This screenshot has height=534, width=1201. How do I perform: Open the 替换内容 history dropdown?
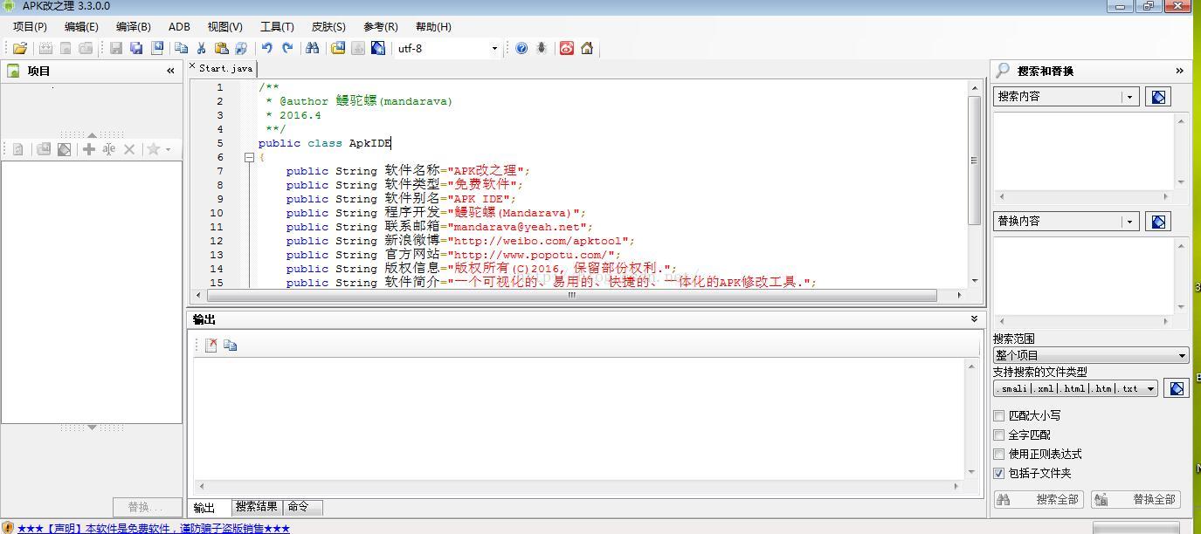(1130, 222)
